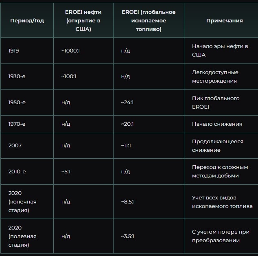Click the 'Период/Год' column header
Image resolution: width=258 pixels, height=256 pixels.
coord(27,21)
